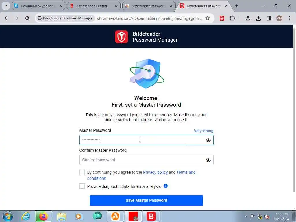The width and height of the screenshot is (296, 222).
Task: Click the chrome-extension URL in address bar
Action: tap(149, 18)
